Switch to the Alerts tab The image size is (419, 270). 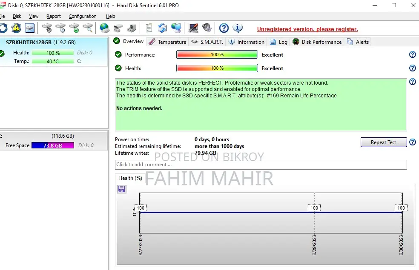coord(358,42)
